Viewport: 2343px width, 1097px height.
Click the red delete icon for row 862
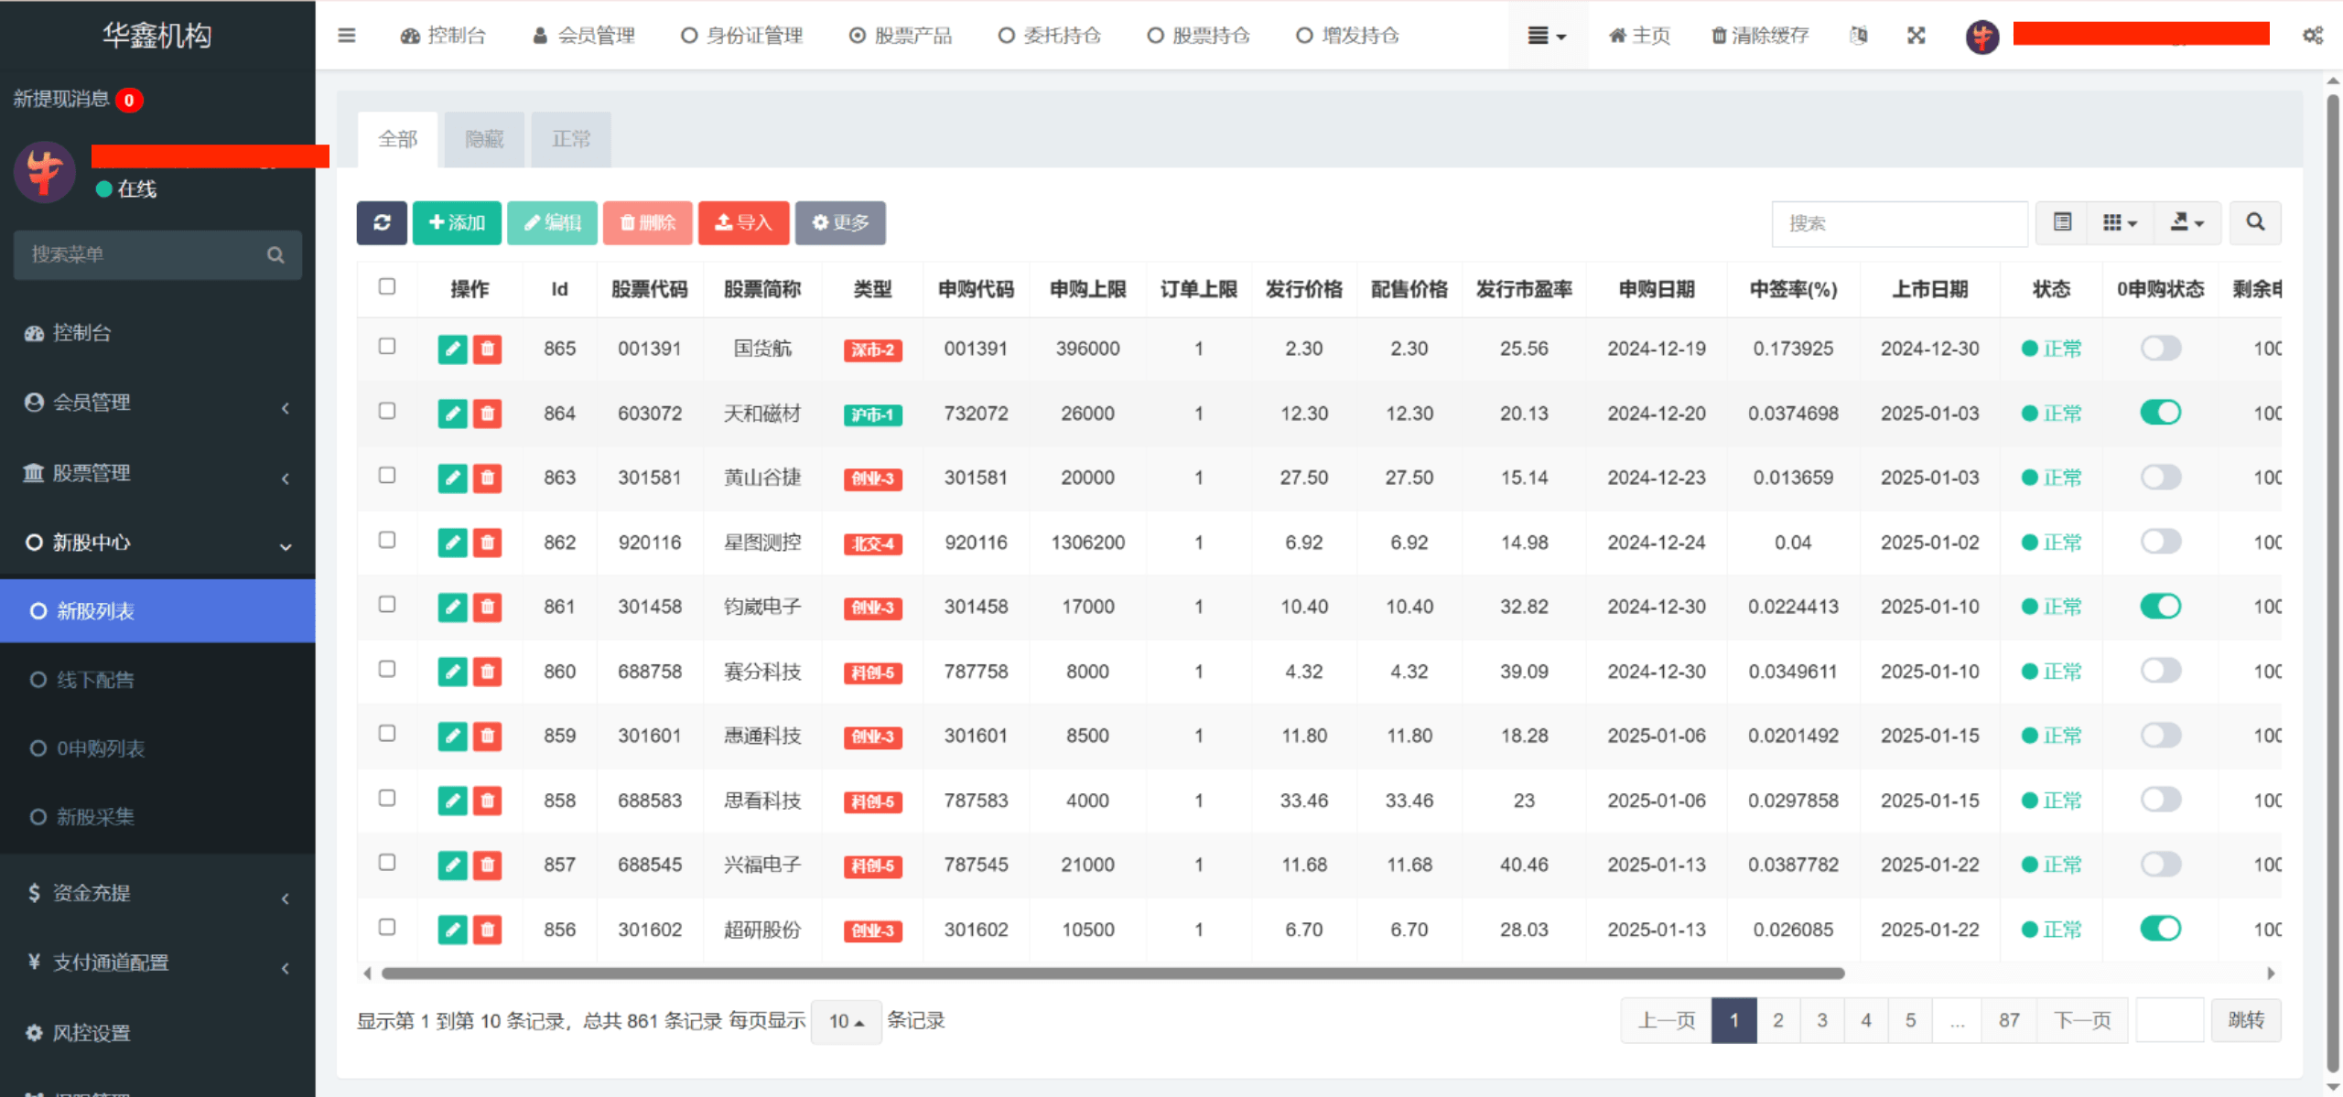tap(488, 543)
